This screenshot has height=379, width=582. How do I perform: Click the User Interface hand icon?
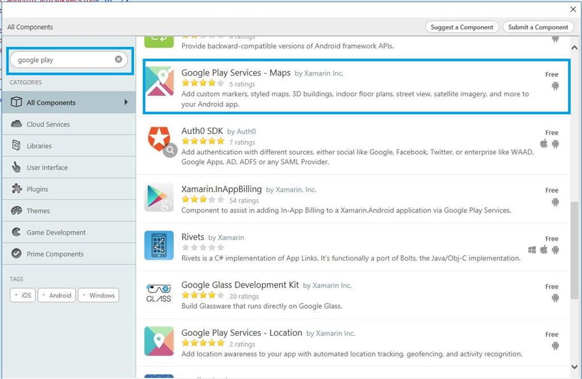[16, 167]
